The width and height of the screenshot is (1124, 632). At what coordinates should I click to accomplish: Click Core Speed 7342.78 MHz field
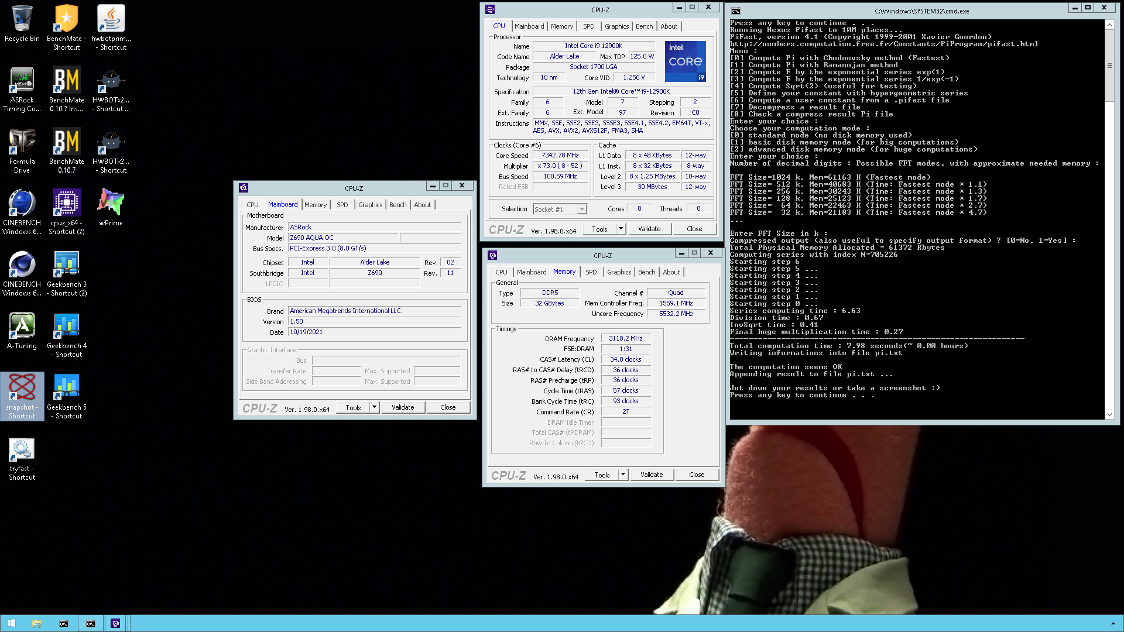(x=560, y=156)
